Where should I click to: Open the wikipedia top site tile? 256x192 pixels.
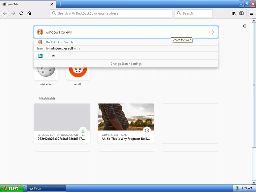46,73
